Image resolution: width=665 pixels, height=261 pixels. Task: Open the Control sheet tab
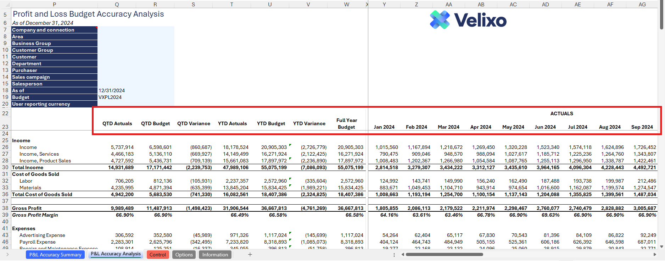point(157,255)
